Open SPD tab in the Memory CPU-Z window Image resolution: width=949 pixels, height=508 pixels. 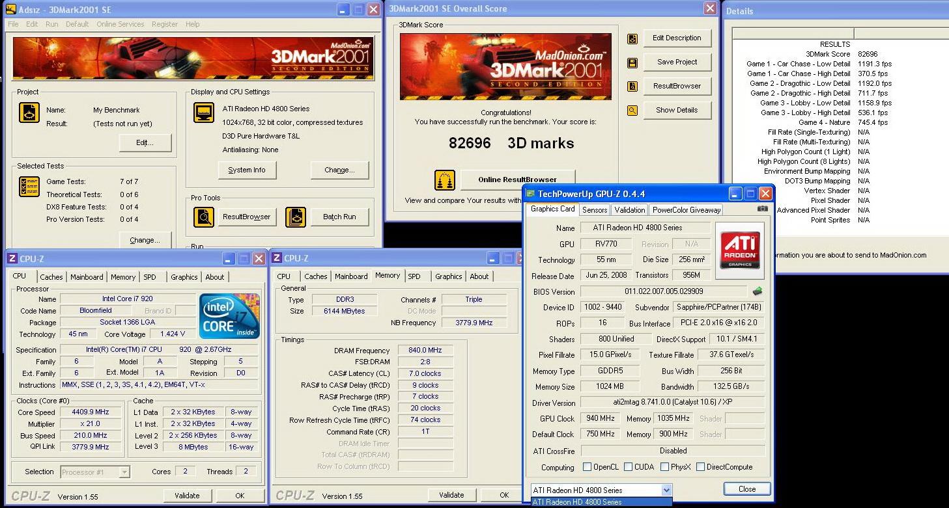[414, 276]
